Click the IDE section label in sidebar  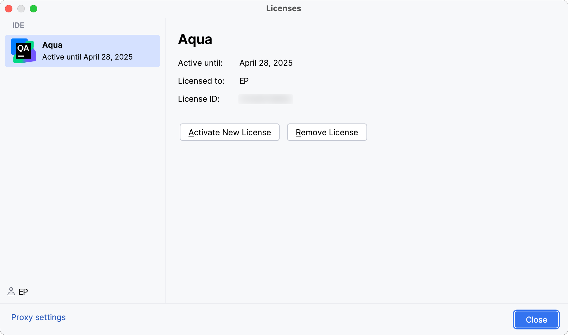tap(18, 25)
